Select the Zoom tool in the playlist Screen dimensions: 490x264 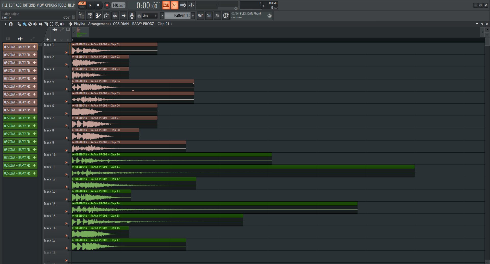coord(57,24)
